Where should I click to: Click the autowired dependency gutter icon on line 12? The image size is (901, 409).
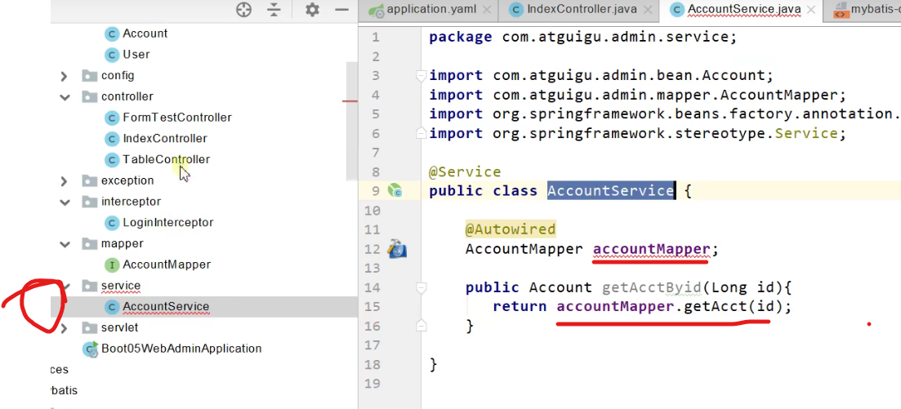[397, 249]
